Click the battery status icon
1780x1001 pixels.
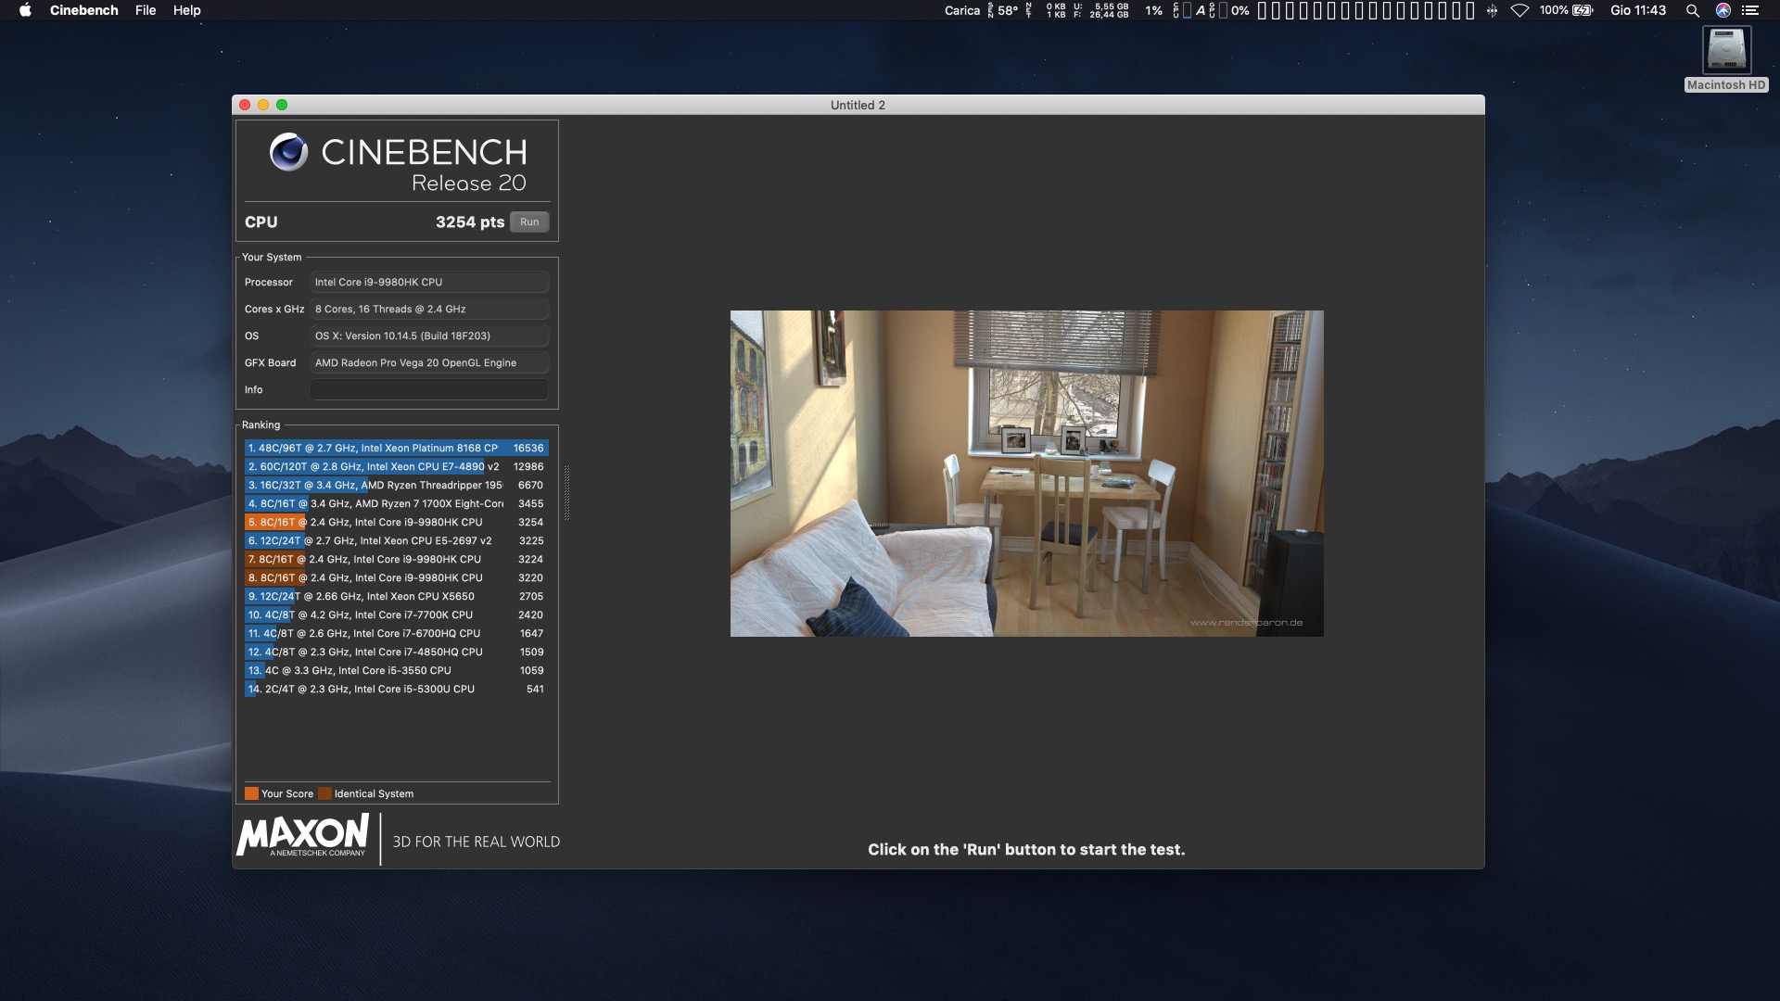(x=1583, y=10)
